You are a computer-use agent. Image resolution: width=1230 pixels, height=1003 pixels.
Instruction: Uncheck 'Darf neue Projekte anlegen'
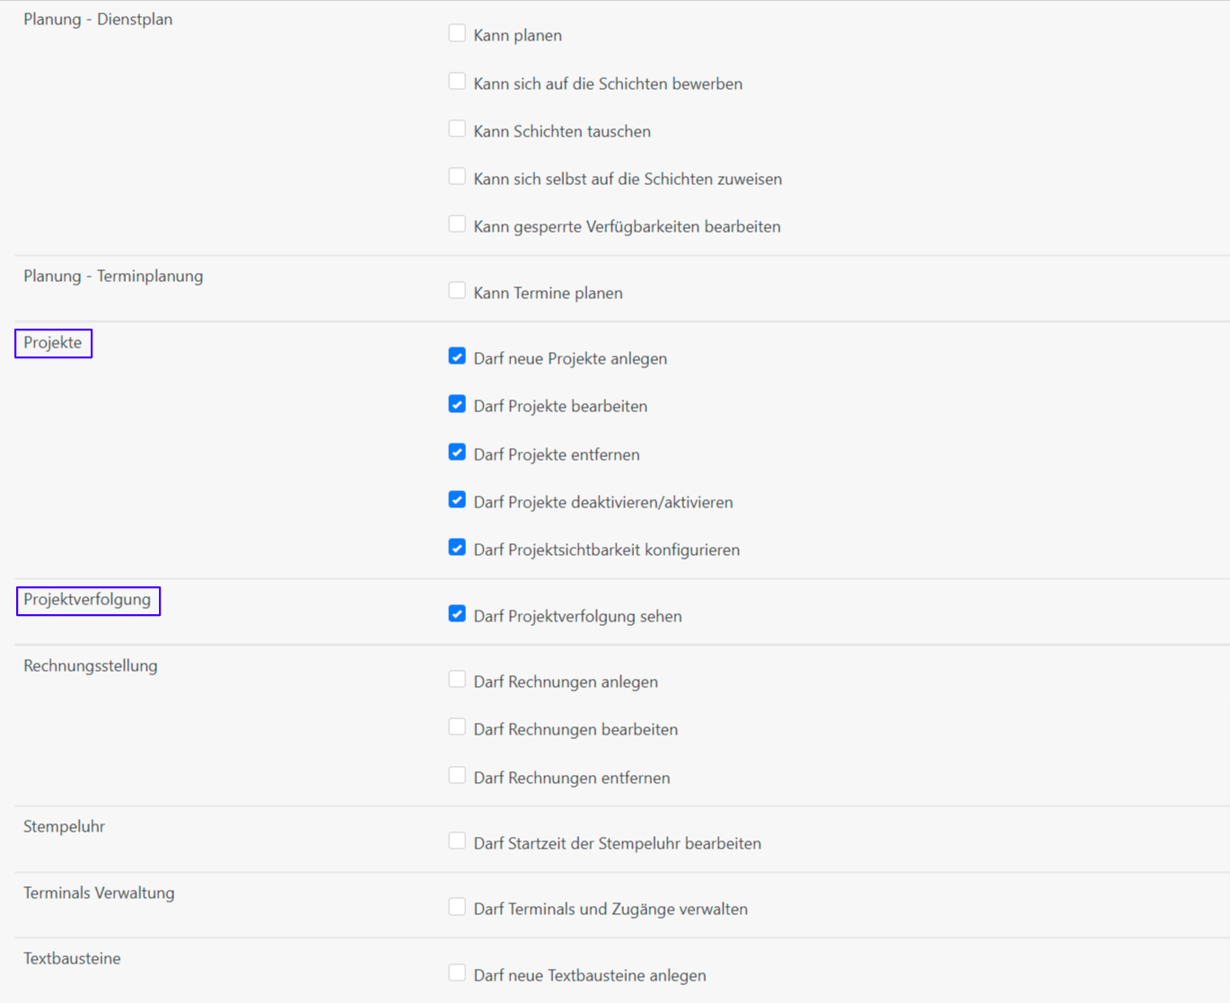tap(457, 356)
